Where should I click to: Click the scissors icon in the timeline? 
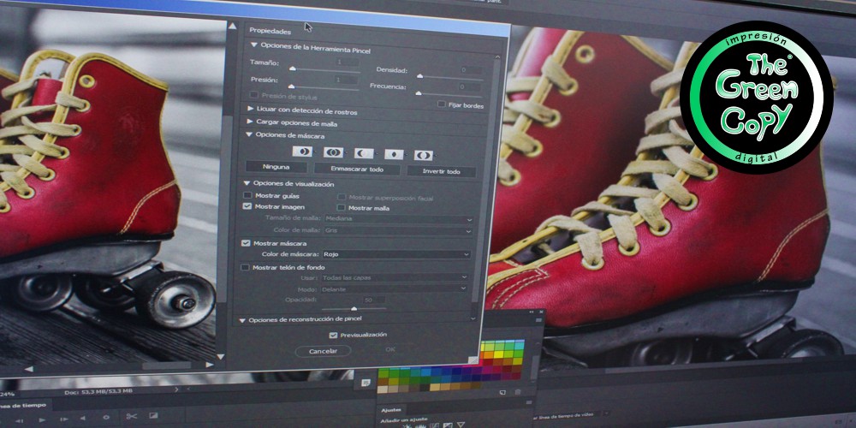(x=132, y=417)
